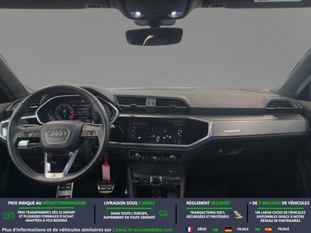Click 'FILIALE' label beside the German flag

pyautogui.click(x=243, y=229)
